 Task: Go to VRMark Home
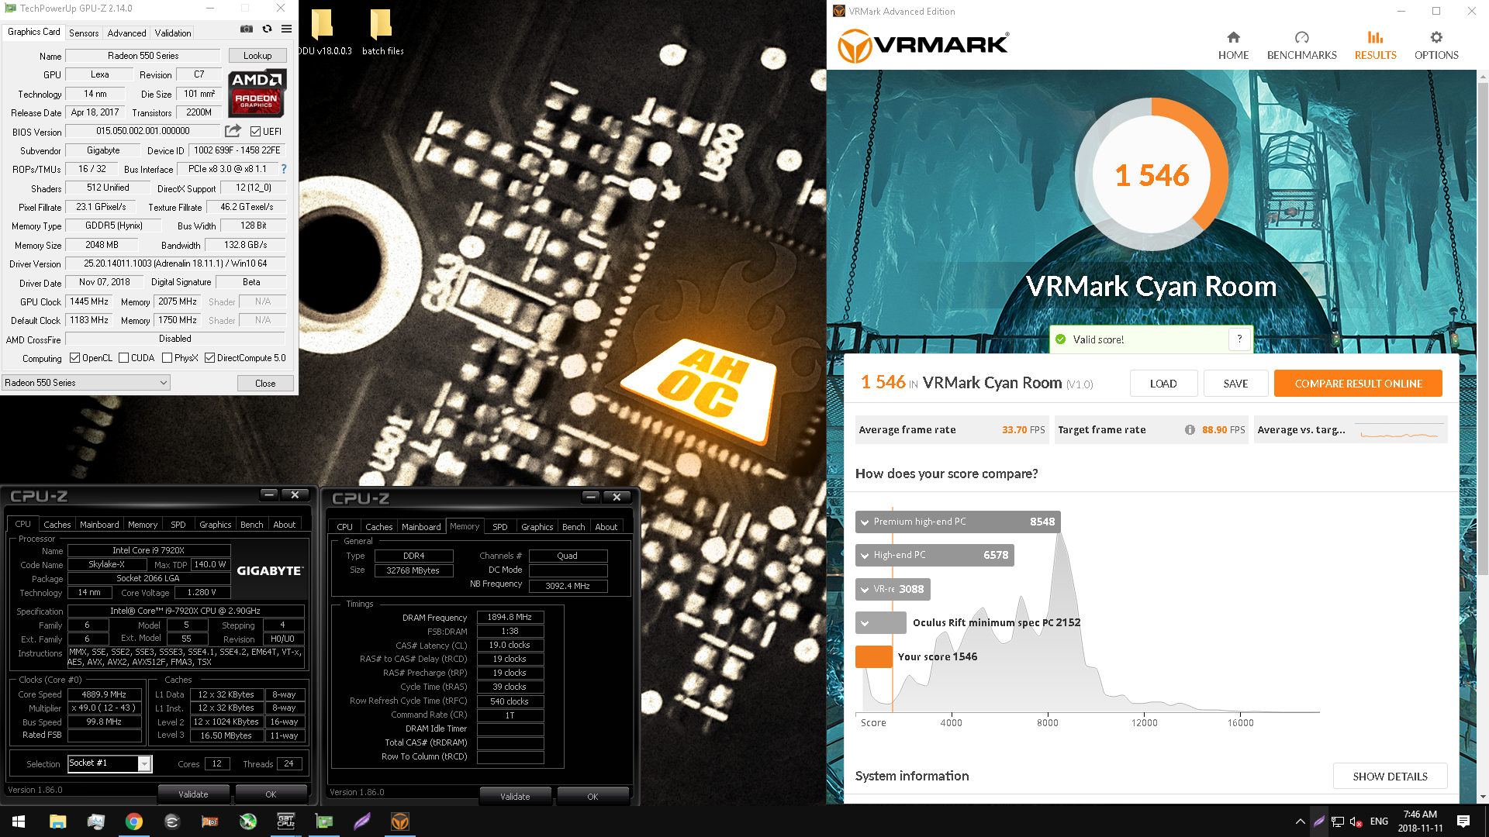coord(1233,46)
